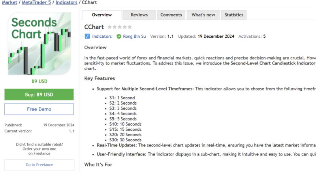The image size is (316, 172).
Task: Click the blue Indicators category icon
Action: click(x=87, y=36)
